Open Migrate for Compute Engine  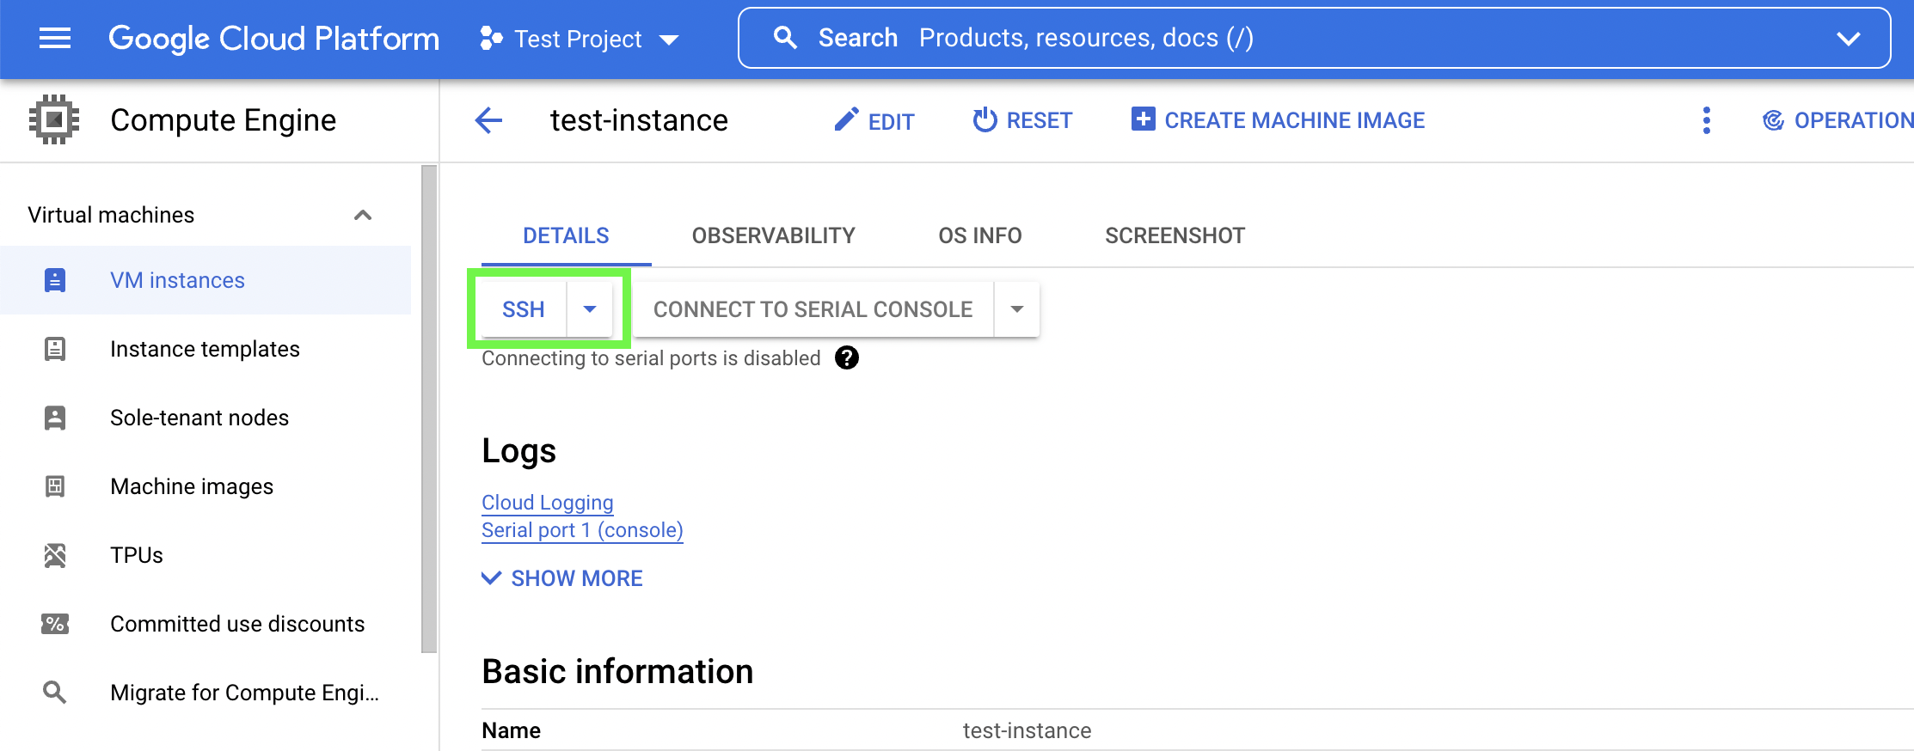pyautogui.click(x=206, y=693)
